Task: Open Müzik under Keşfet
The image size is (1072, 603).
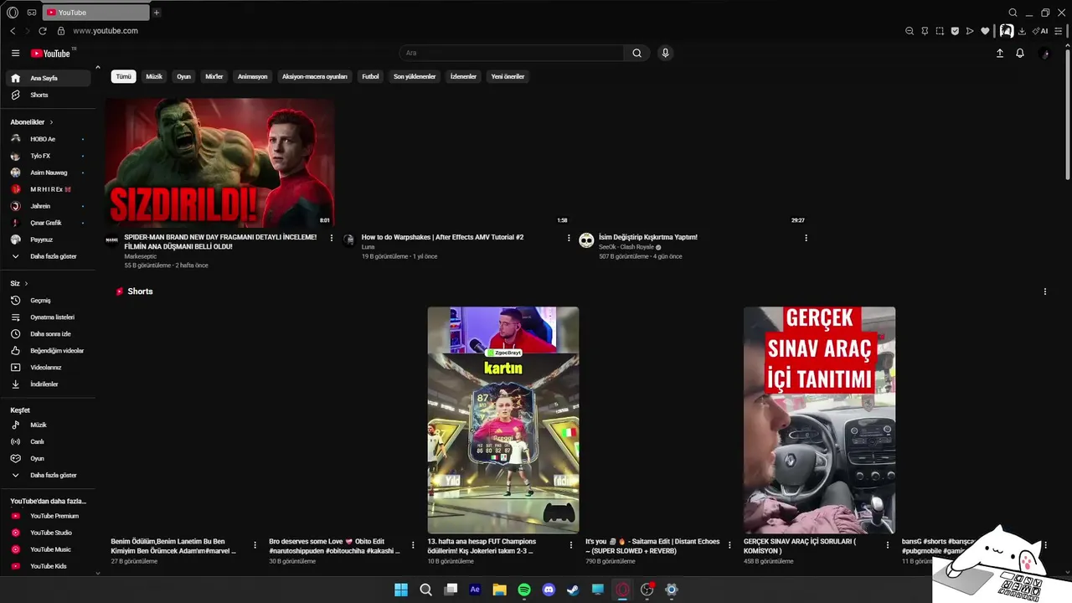Action: pos(49,425)
